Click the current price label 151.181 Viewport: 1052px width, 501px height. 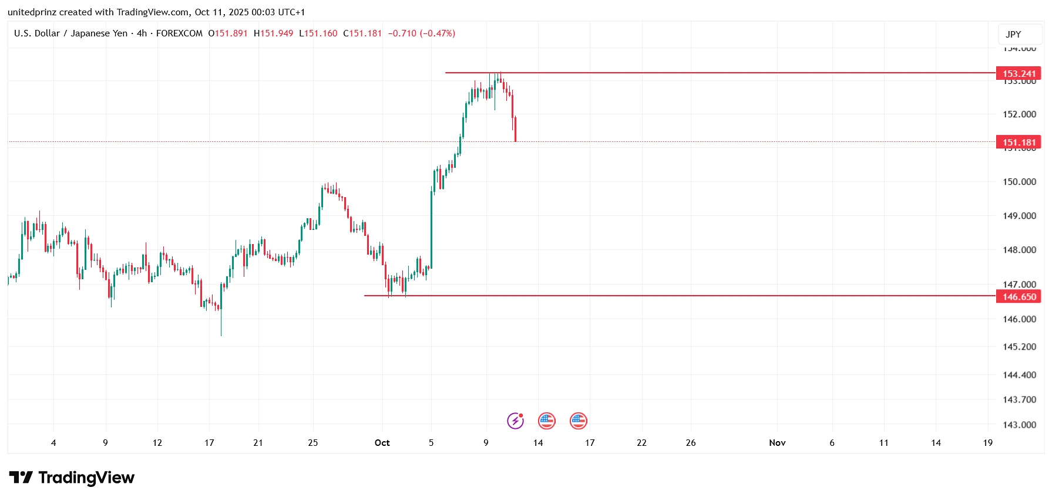[1019, 142]
